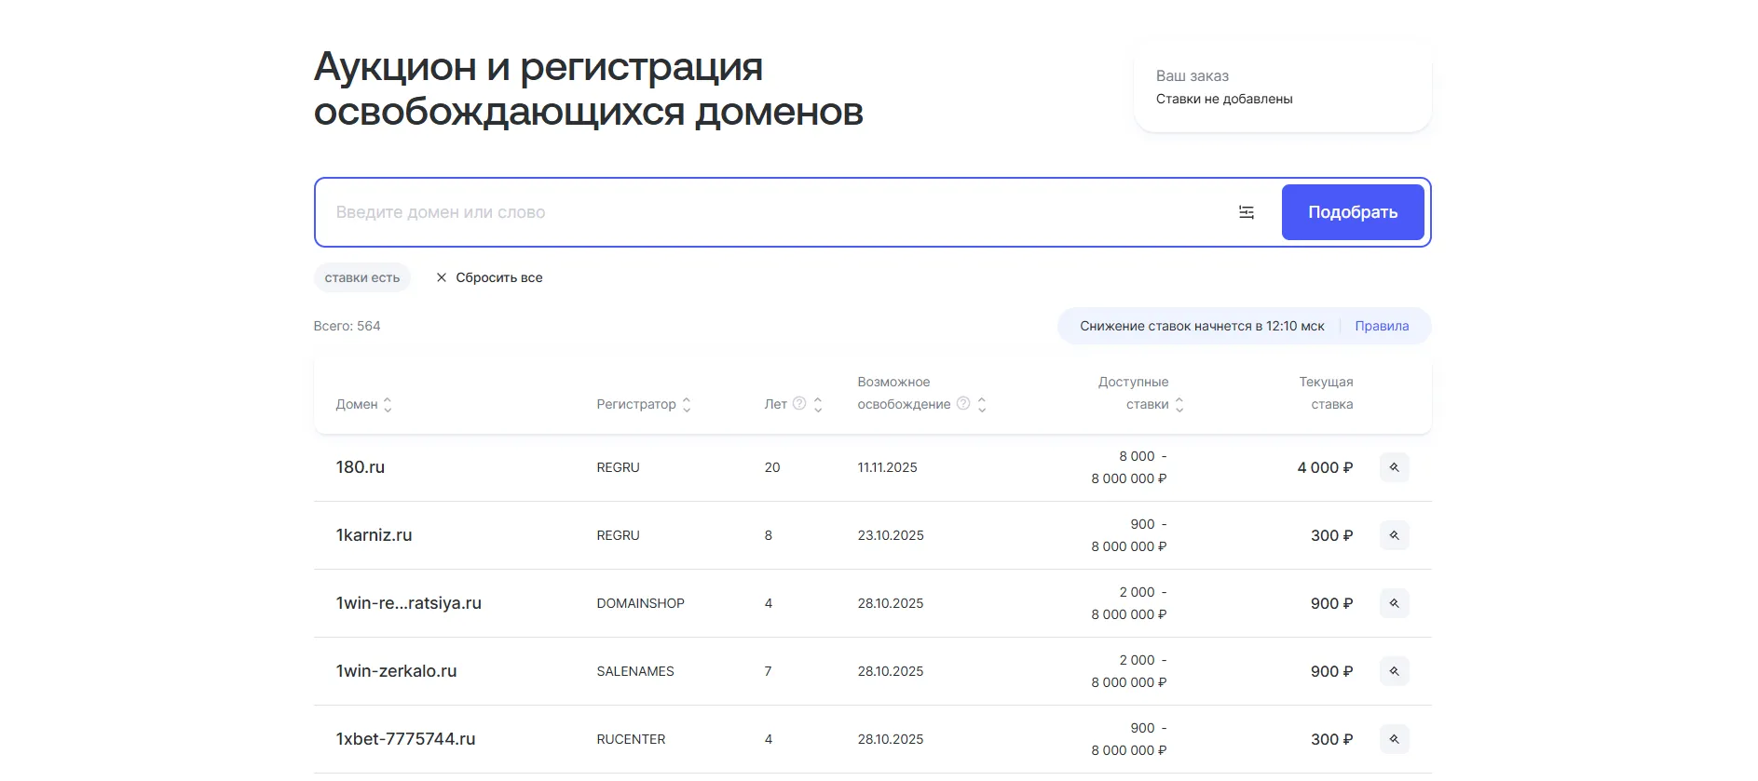Click the Всего: 564 counter
Screen dimensions: 1758x781
(x=348, y=326)
